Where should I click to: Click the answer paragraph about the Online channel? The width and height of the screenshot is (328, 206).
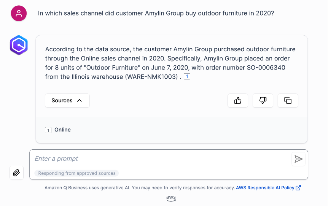click(x=170, y=63)
